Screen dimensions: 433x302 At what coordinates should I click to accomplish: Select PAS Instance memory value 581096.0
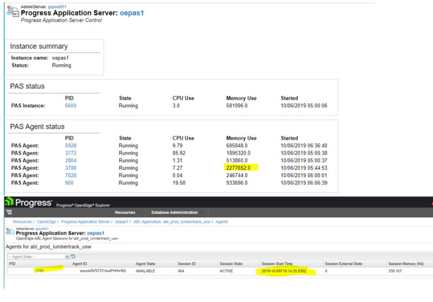(x=237, y=106)
